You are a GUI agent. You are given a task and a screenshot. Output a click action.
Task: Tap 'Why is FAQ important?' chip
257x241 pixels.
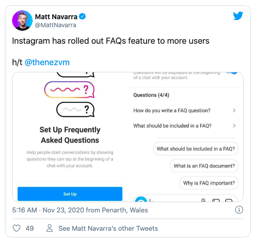pos(209,183)
